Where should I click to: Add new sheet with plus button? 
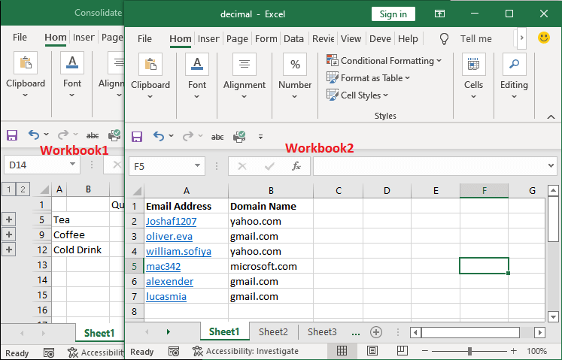point(376,332)
